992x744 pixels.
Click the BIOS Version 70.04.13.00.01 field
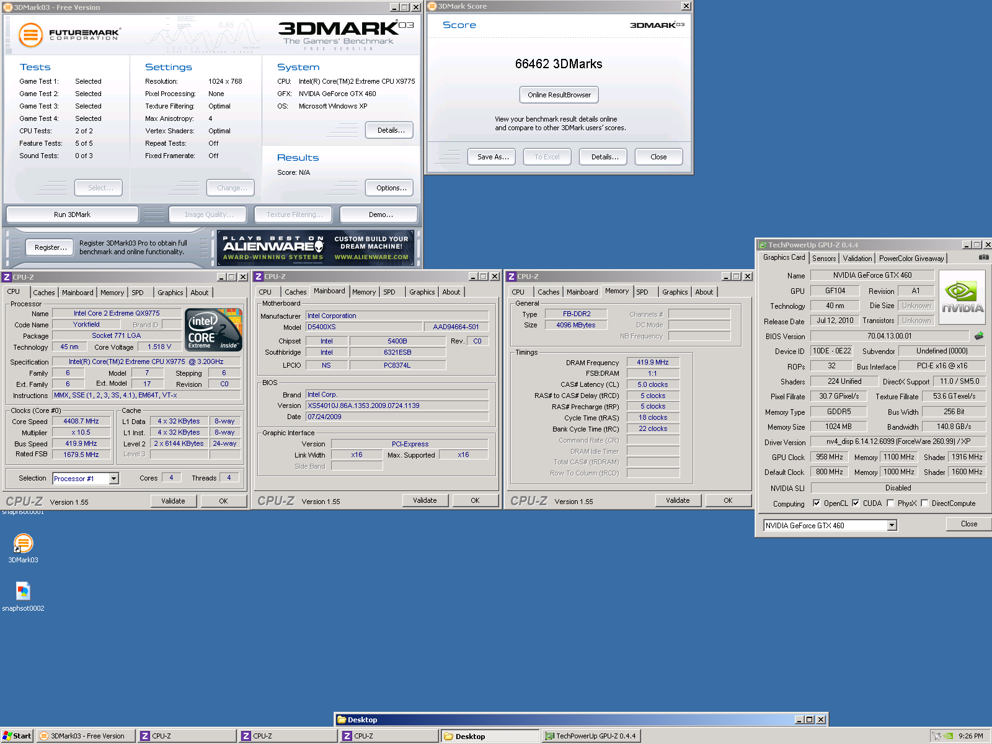pyautogui.click(x=889, y=336)
